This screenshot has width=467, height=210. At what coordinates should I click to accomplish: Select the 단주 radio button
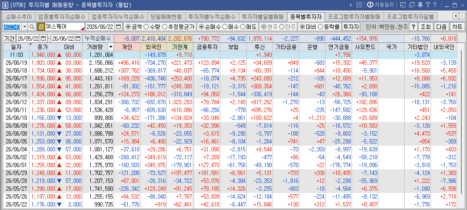point(281,27)
